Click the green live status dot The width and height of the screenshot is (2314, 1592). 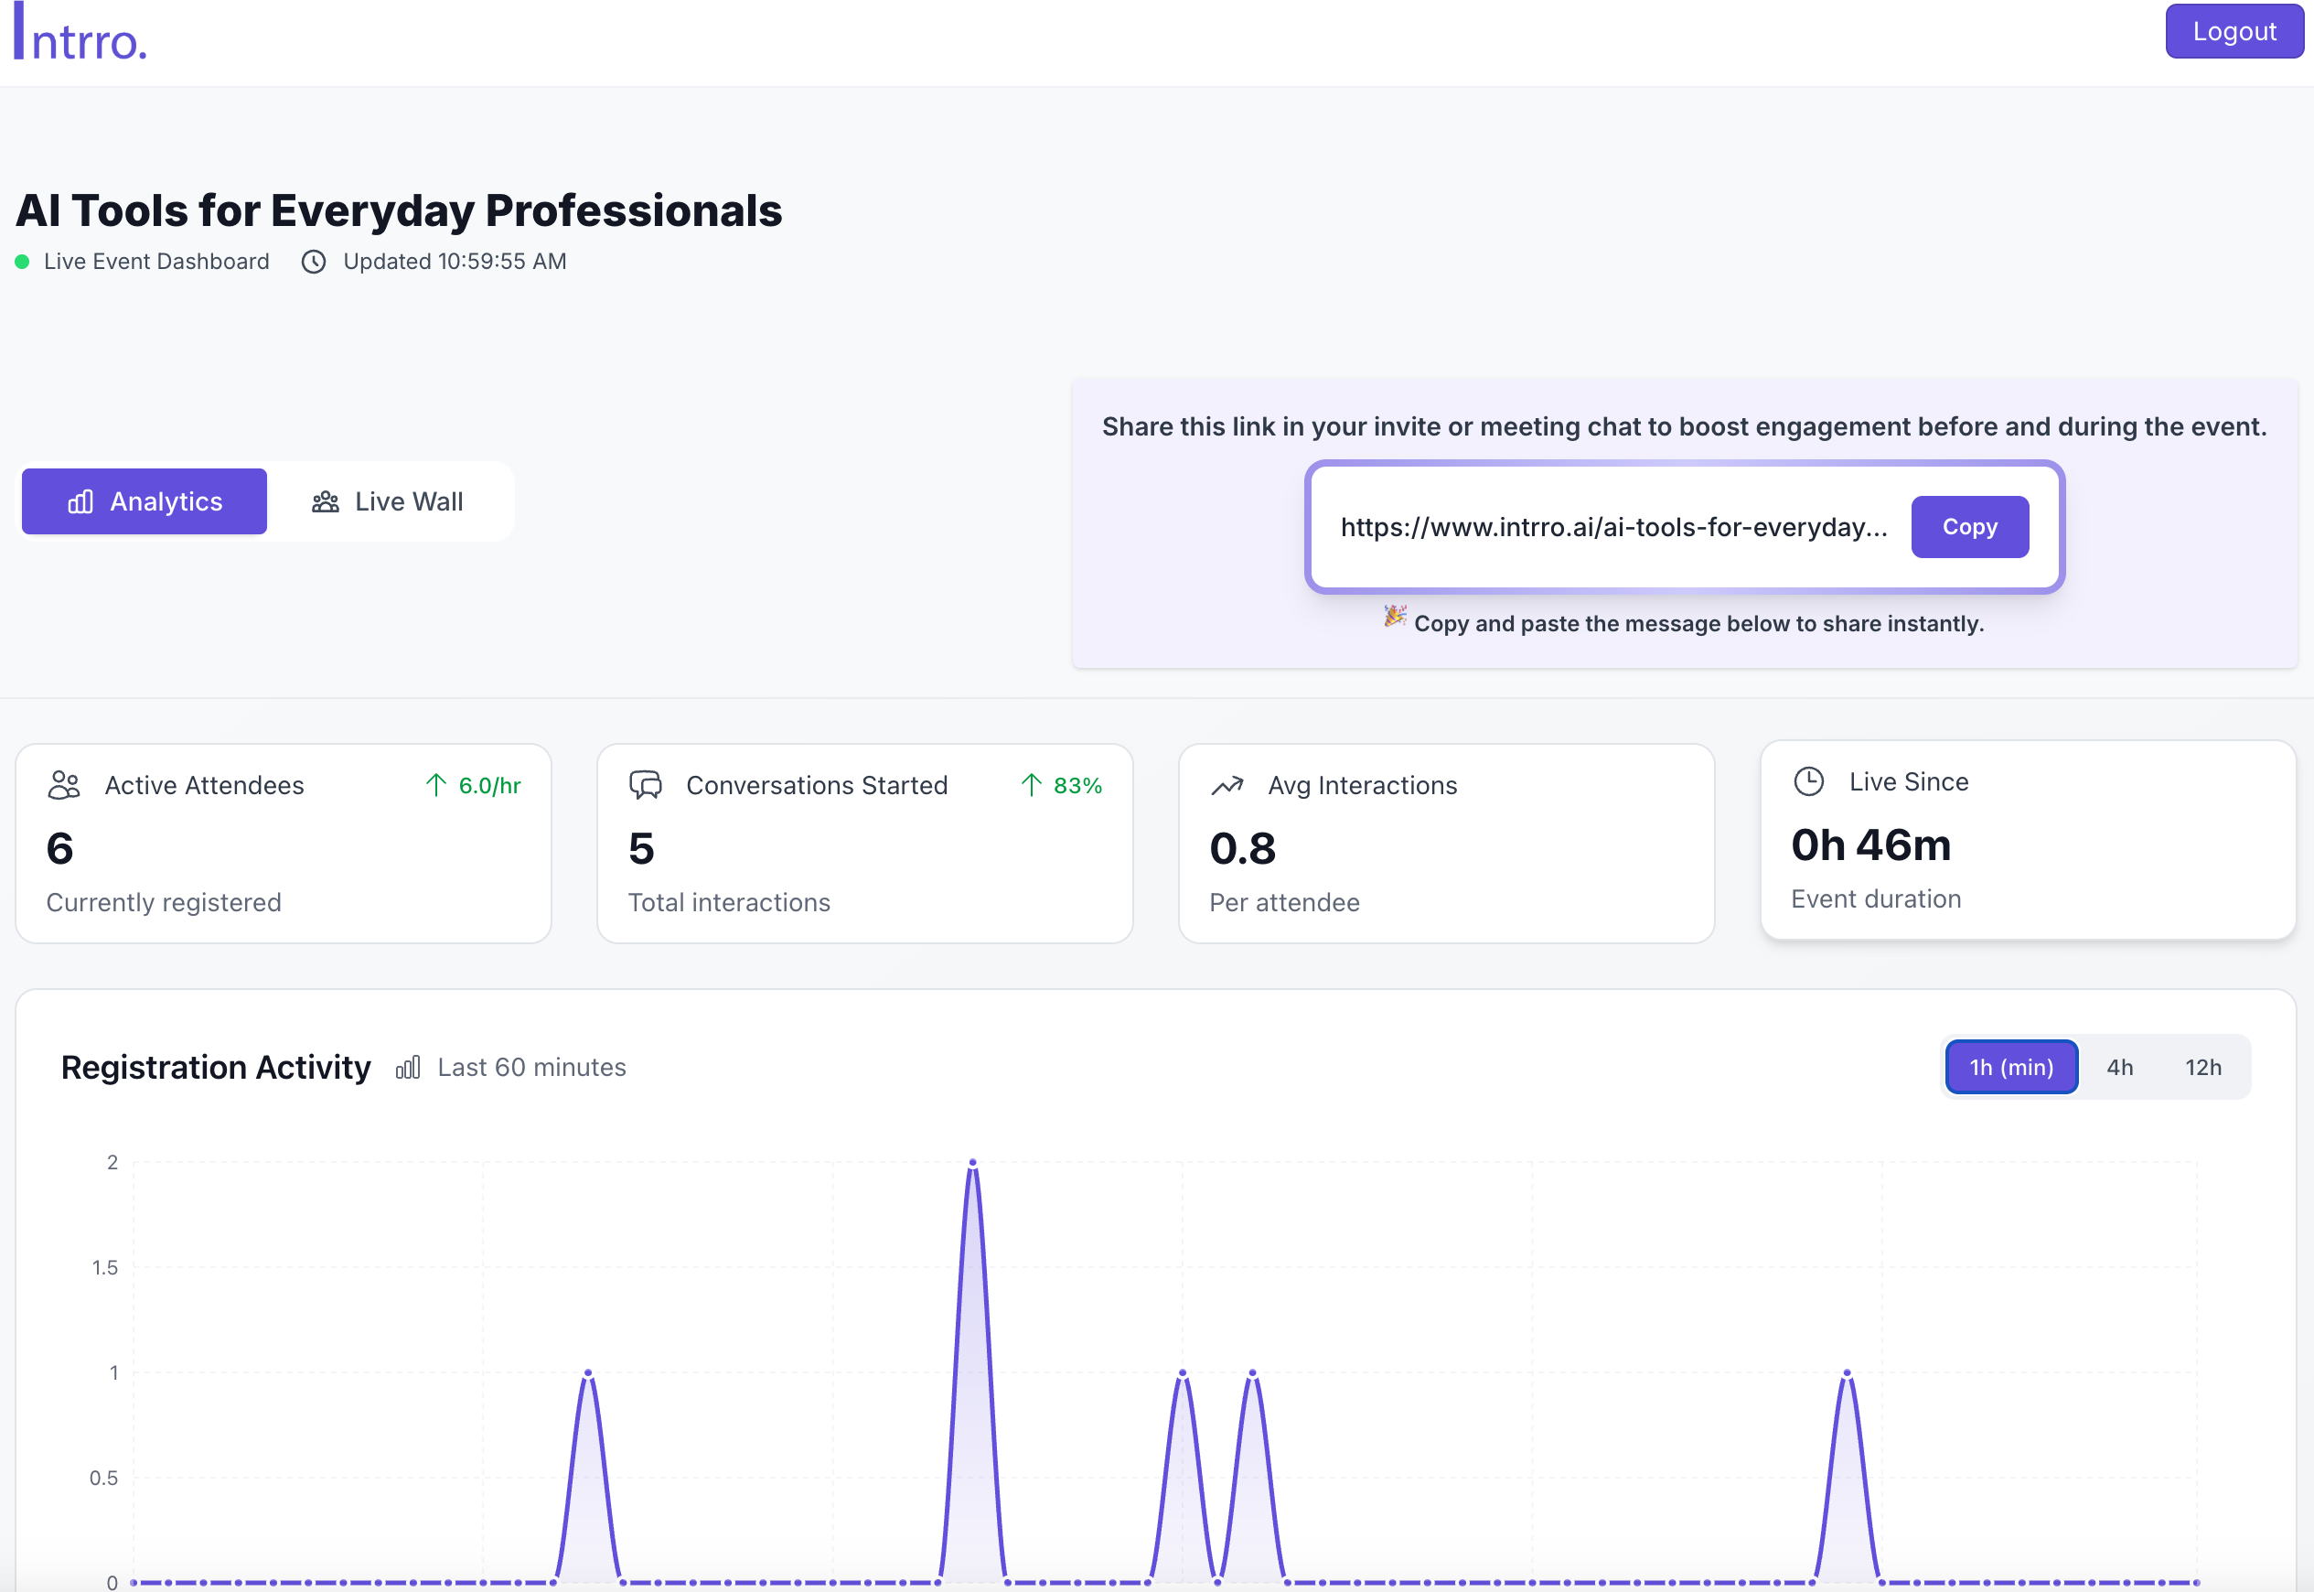pos(22,262)
